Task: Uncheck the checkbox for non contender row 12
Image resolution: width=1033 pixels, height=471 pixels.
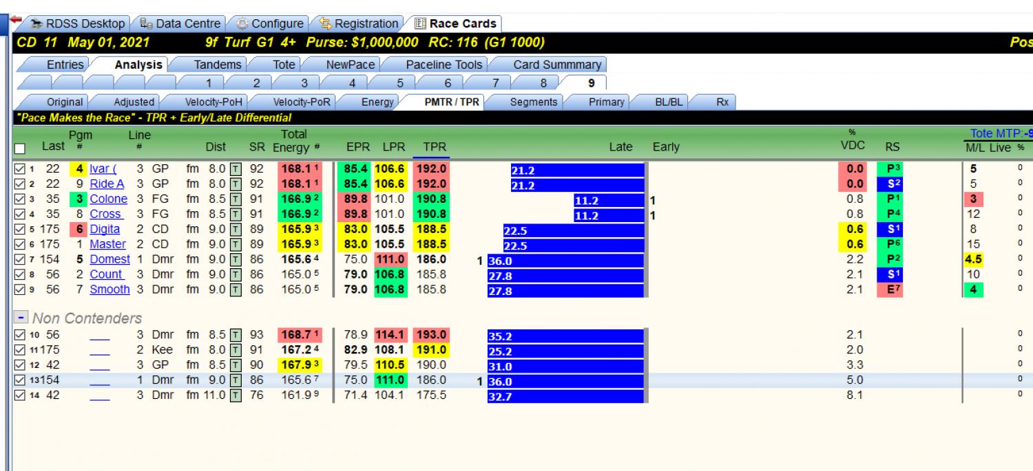Action: [x=19, y=365]
